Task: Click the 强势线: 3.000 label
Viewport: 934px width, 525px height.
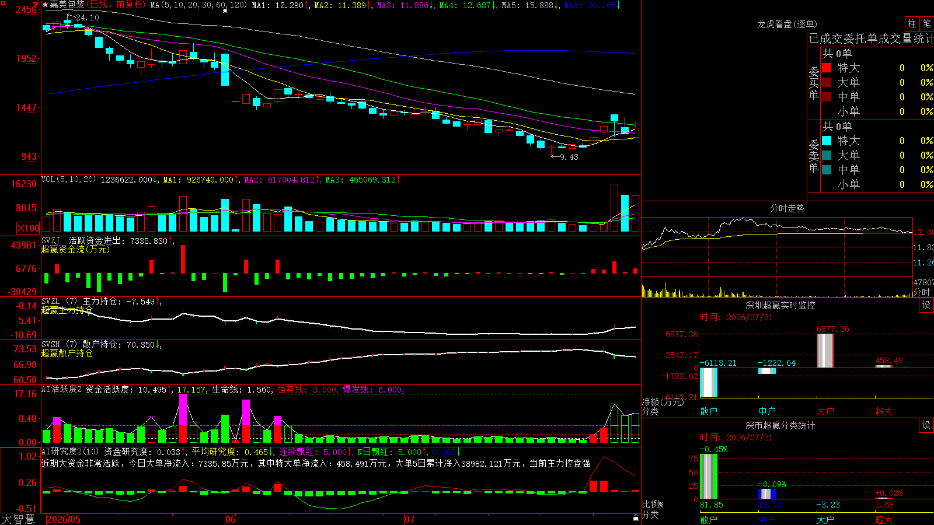Action: 307,390
